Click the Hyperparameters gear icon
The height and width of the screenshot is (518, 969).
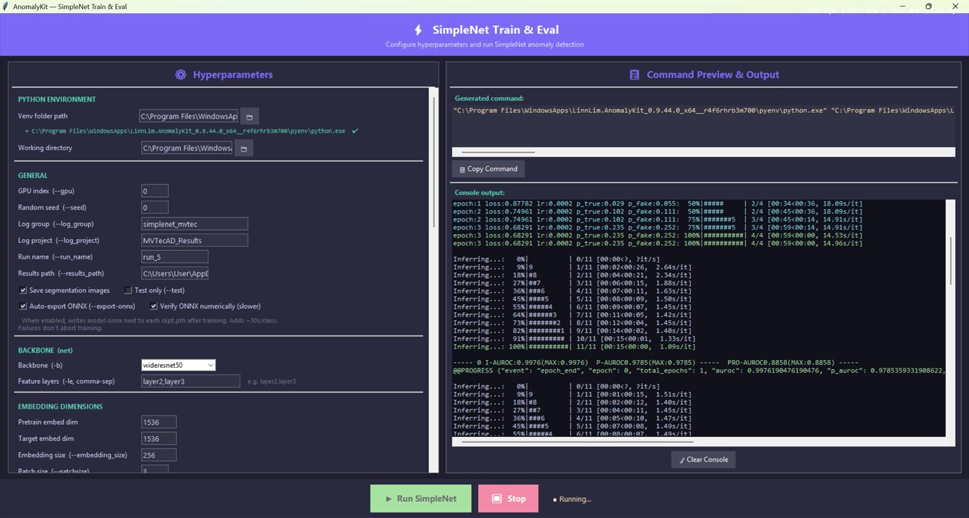tap(181, 75)
